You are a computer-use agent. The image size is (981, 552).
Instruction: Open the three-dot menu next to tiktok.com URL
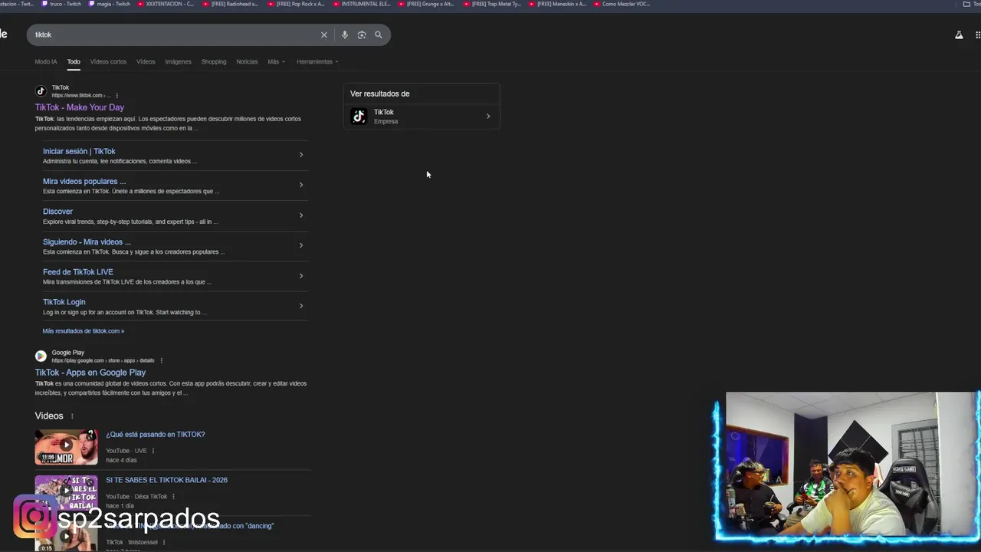[x=117, y=95]
